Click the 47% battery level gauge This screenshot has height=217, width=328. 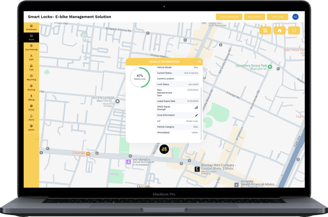click(140, 77)
